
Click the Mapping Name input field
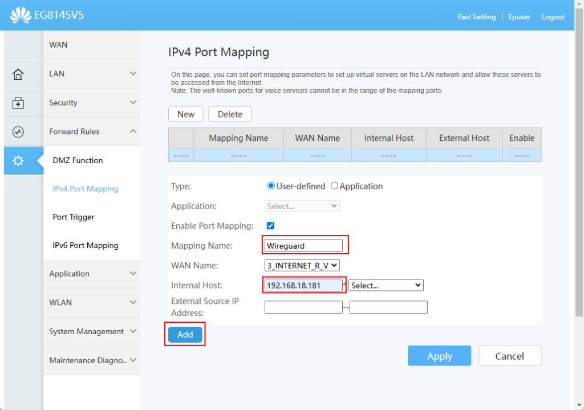303,246
